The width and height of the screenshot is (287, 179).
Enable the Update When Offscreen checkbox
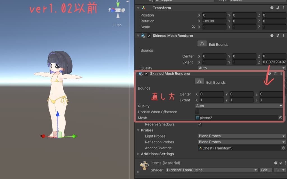[197, 112]
